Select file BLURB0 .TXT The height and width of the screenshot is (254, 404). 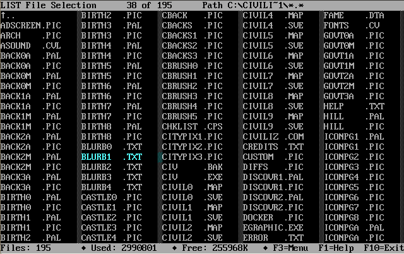click(x=111, y=147)
